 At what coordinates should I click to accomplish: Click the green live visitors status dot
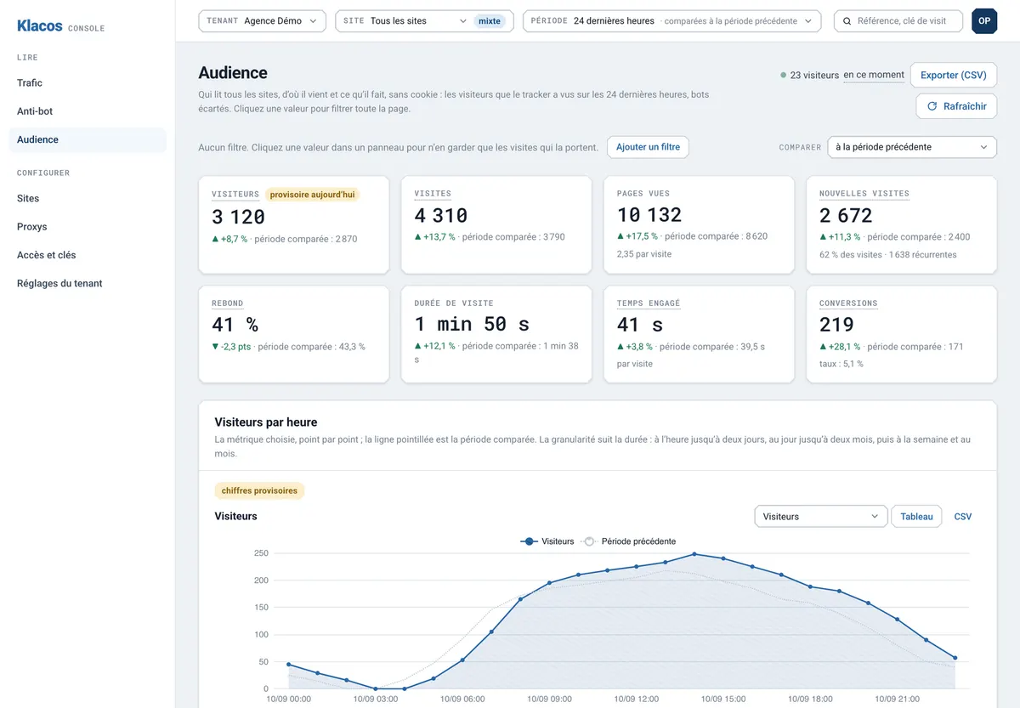(783, 76)
